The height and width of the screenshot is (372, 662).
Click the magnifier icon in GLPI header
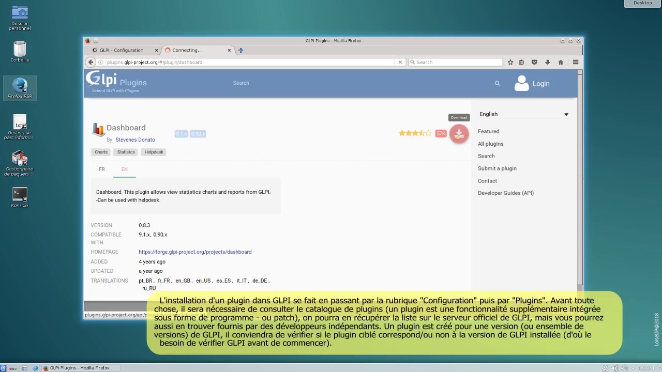click(x=497, y=83)
